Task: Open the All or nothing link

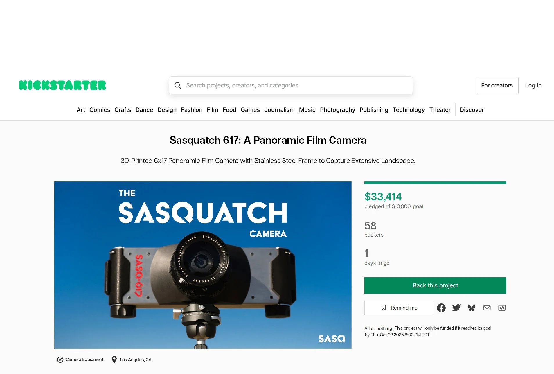Action: pyautogui.click(x=379, y=328)
